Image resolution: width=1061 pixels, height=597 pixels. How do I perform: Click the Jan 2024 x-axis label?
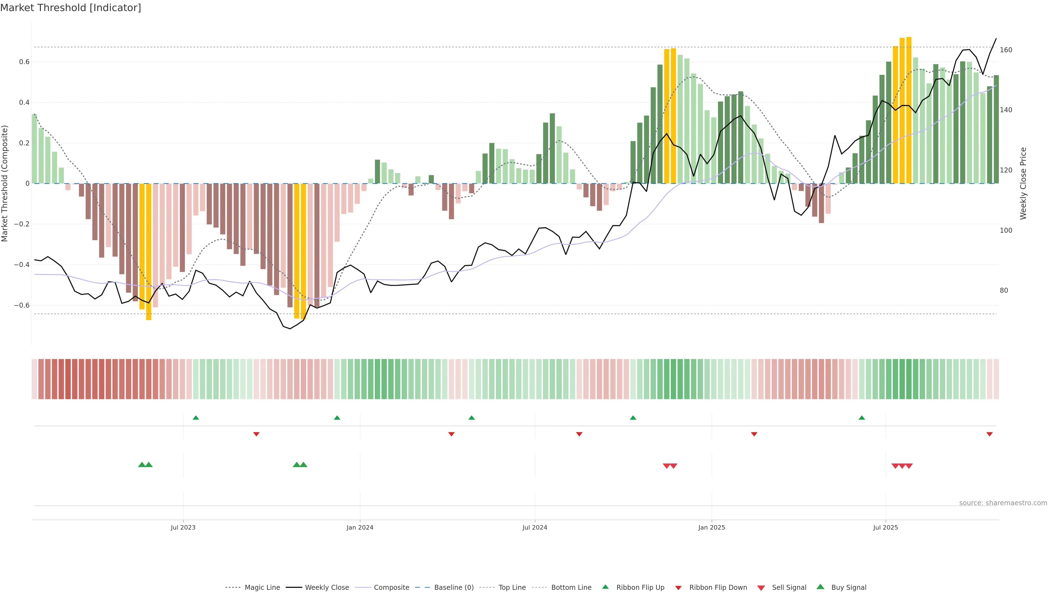(359, 527)
